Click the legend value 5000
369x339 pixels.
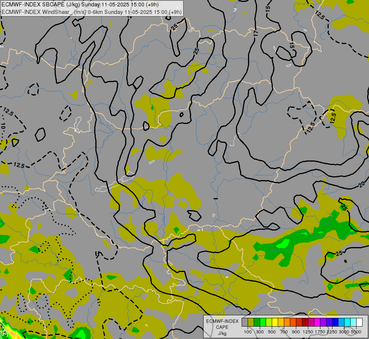[x=356, y=332]
